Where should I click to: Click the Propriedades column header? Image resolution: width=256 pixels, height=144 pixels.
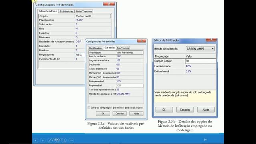[x=102, y=52]
